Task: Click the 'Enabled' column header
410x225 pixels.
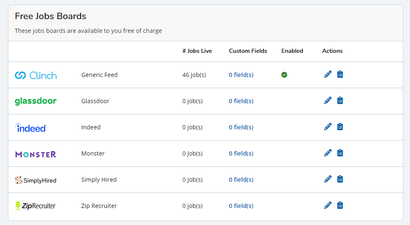Action: (292, 51)
